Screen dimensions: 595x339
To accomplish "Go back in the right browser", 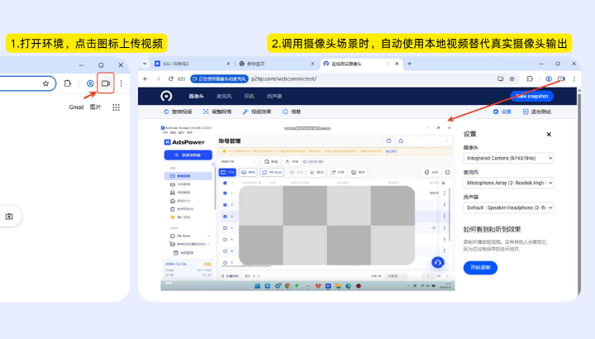I will [x=145, y=79].
